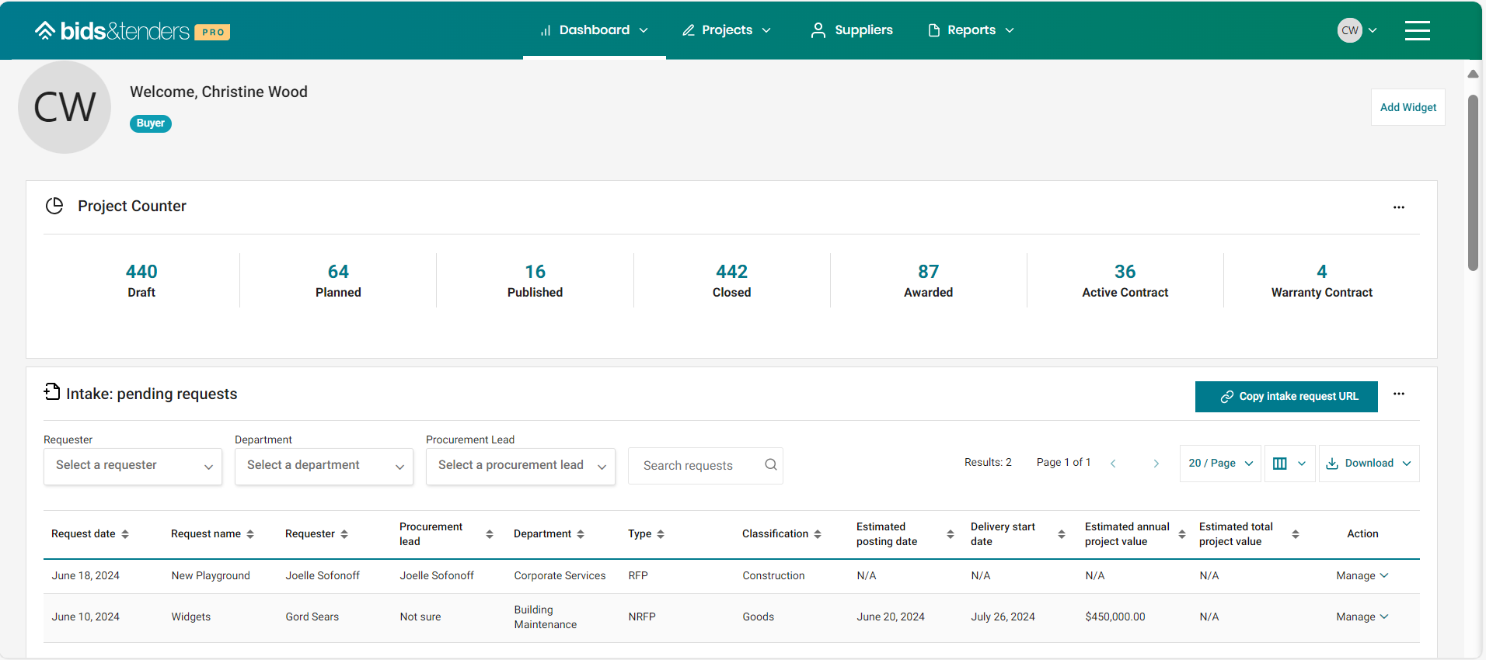Open Project Counter three-dot options
Viewport: 1486px width, 660px height.
[1398, 207]
